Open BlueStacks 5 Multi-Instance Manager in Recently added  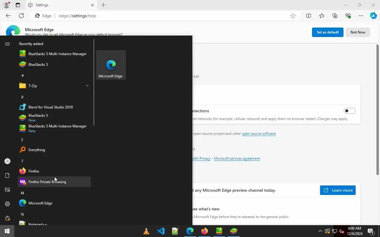[54, 54]
